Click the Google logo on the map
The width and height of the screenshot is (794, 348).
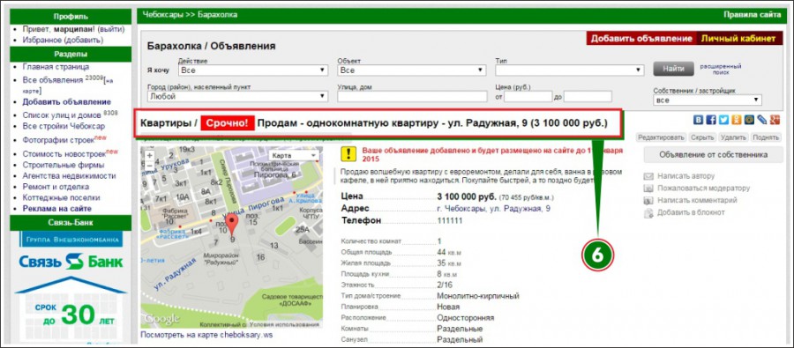pyautogui.click(x=161, y=319)
